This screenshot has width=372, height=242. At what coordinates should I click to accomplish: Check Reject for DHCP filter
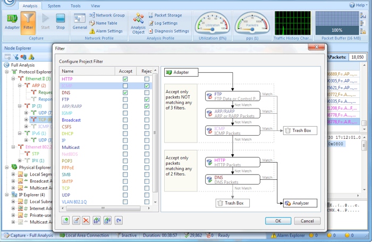tap(147, 133)
